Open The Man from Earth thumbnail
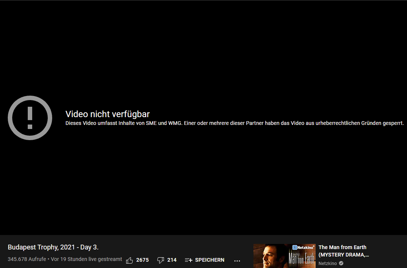Image resolution: width=407 pixels, height=268 pixels. 284,256
